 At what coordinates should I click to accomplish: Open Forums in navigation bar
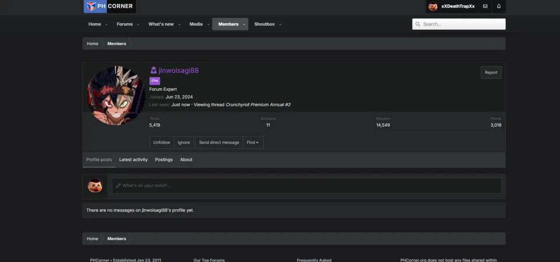(125, 24)
